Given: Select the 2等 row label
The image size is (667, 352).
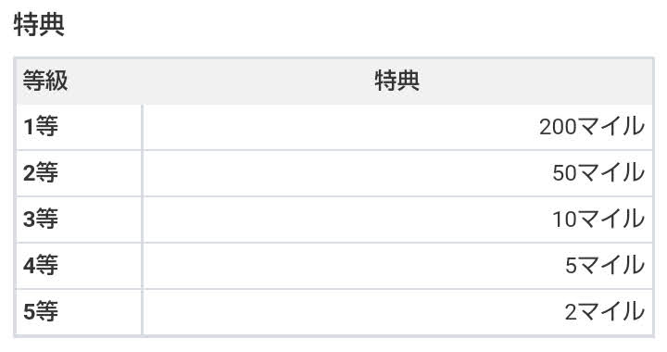Looking at the screenshot, I should click(41, 173).
